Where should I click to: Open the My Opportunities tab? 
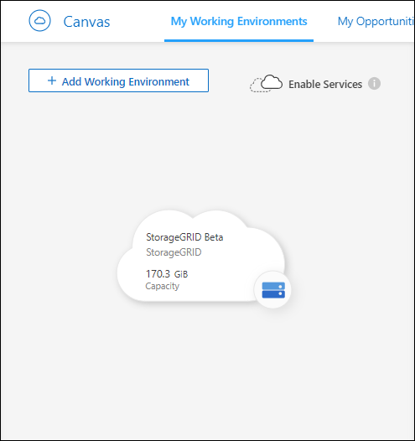[x=376, y=21]
